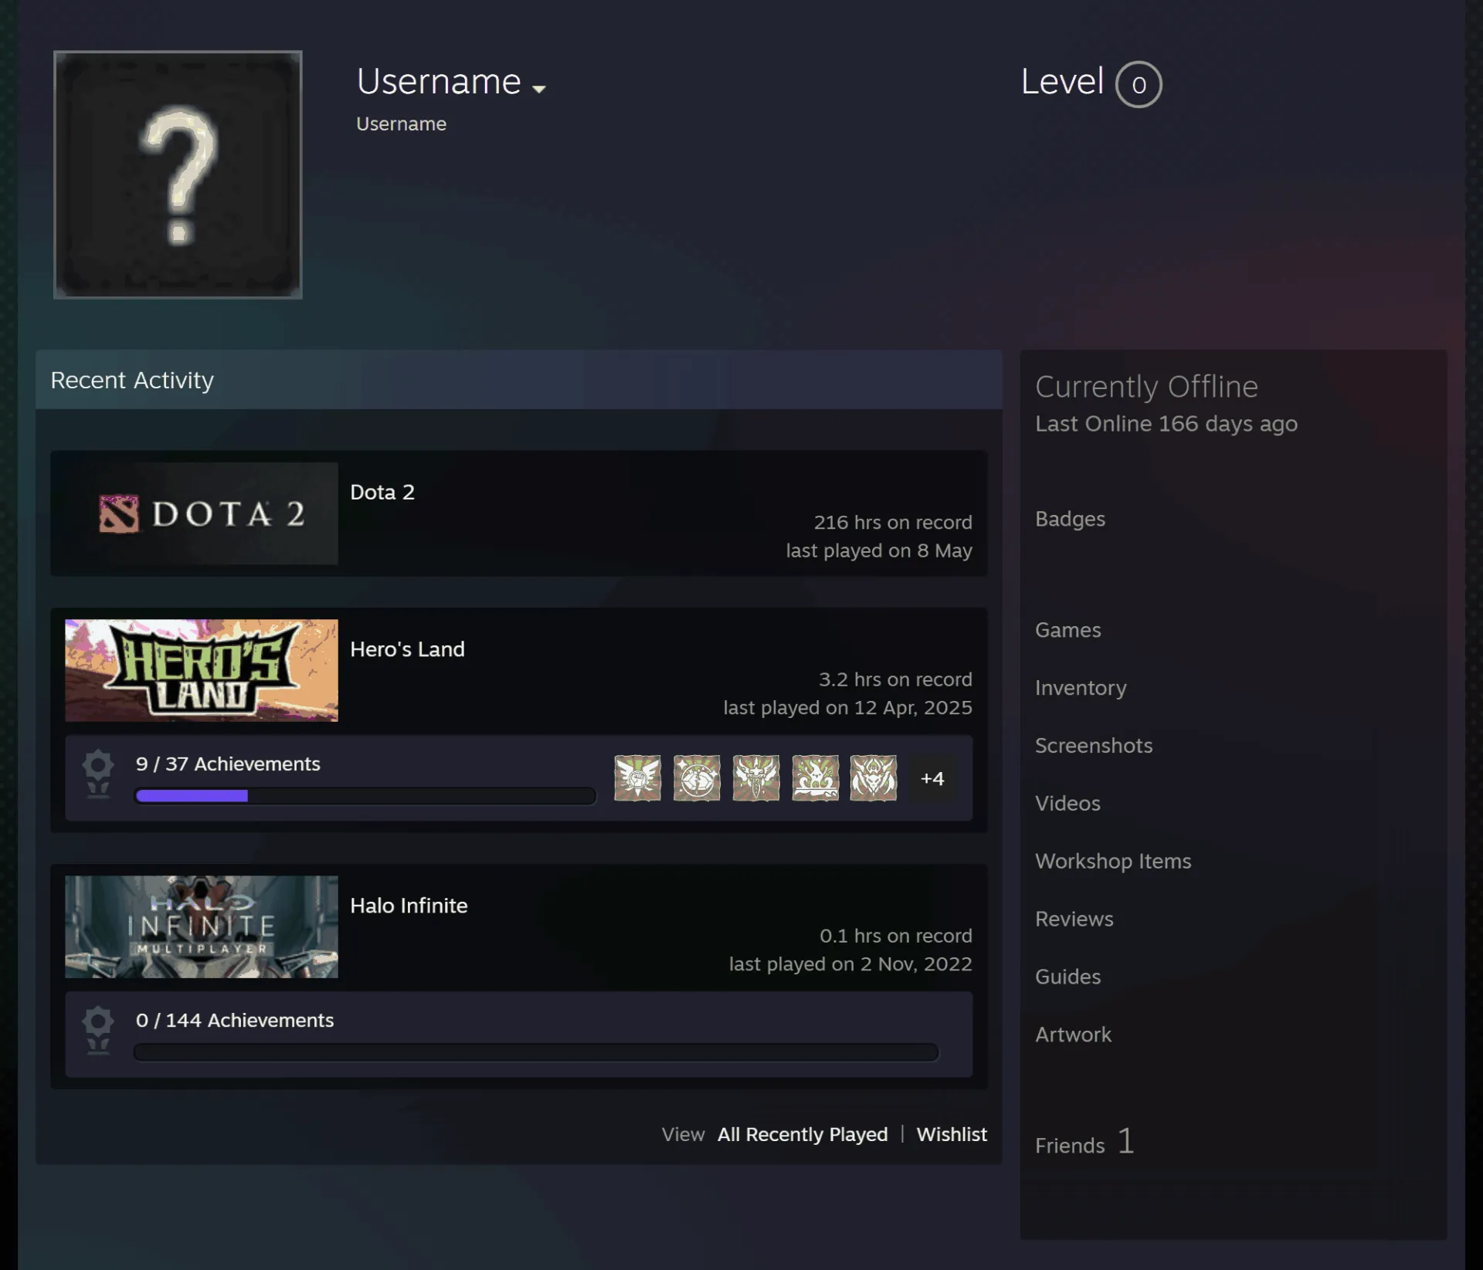Image resolution: width=1483 pixels, height=1270 pixels.
Task: Click the 9 / 37 Achievements label
Action: (228, 764)
